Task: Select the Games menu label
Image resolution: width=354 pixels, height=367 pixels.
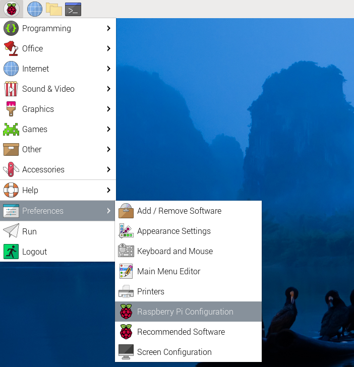Action: click(x=35, y=129)
